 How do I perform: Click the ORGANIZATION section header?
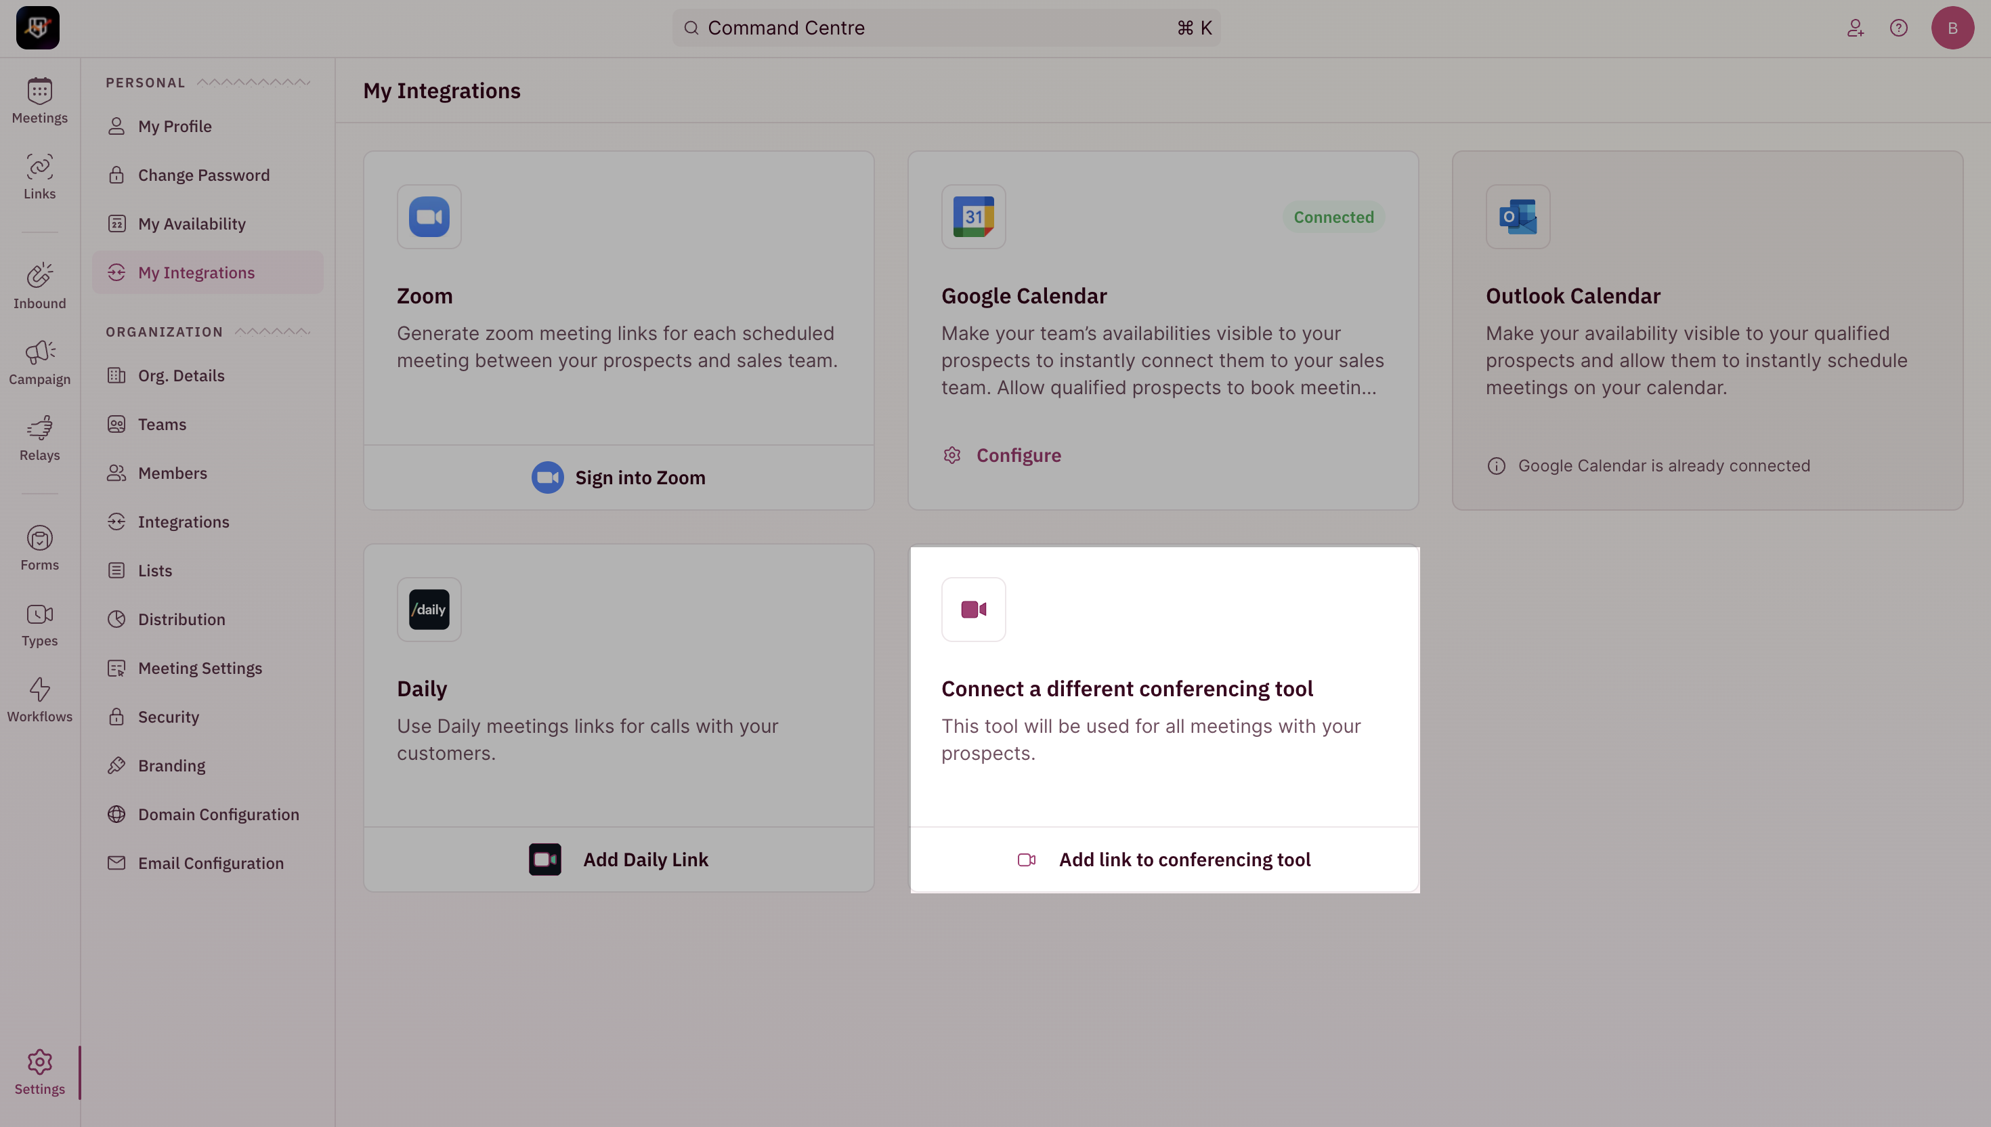point(164,332)
